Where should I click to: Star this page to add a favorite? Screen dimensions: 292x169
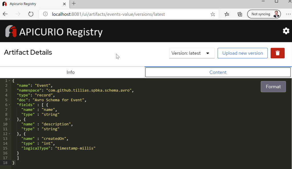pyautogui.click(x=213, y=14)
